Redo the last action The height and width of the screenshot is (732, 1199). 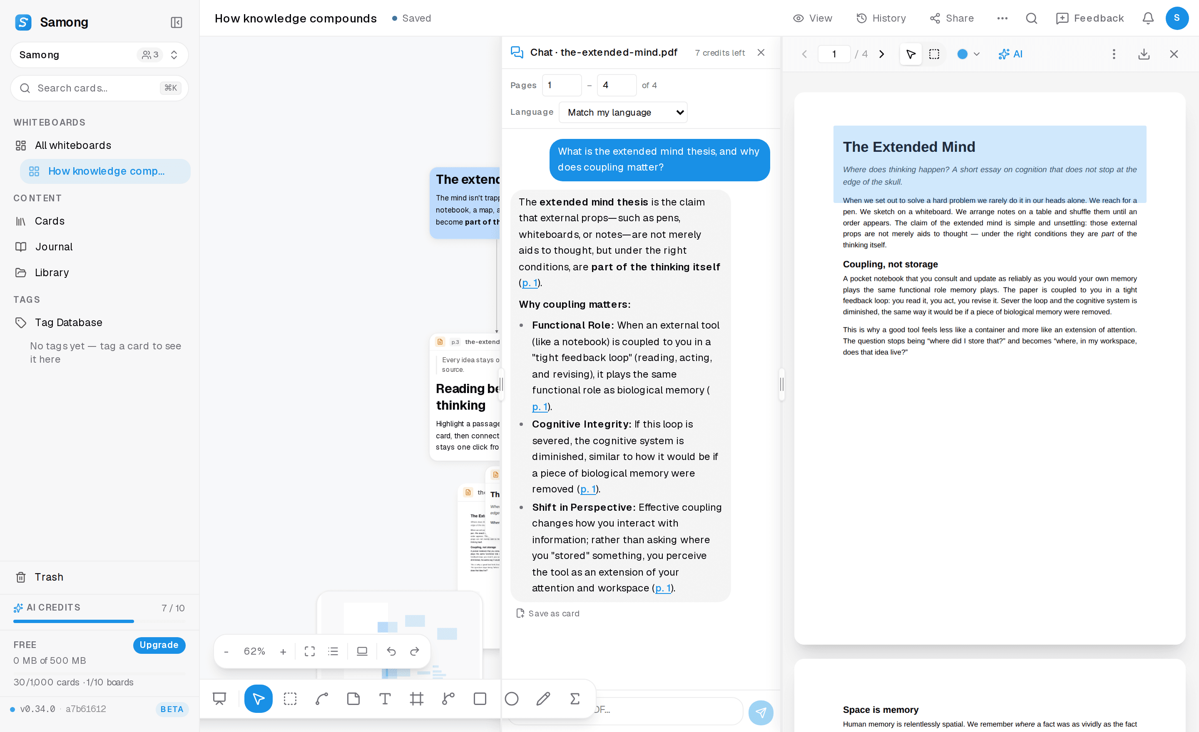(x=415, y=651)
